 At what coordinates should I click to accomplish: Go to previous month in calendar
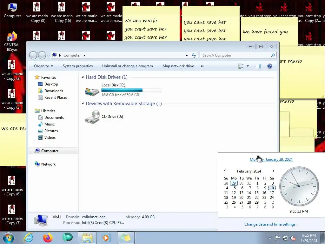pyautogui.click(x=225, y=171)
